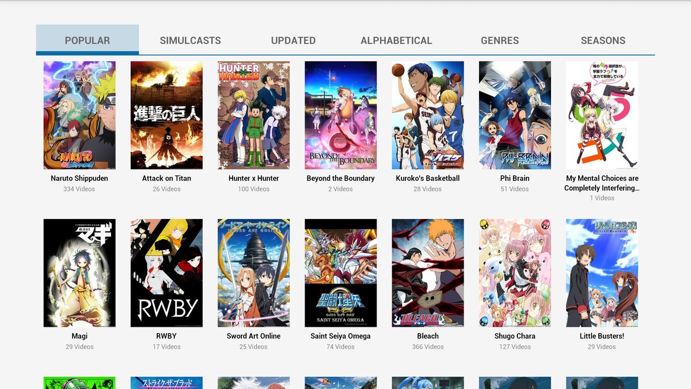Open the Strike the Blood poster
Screen dimensions: 691x389
pyautogui.click(x=166, y=383)
